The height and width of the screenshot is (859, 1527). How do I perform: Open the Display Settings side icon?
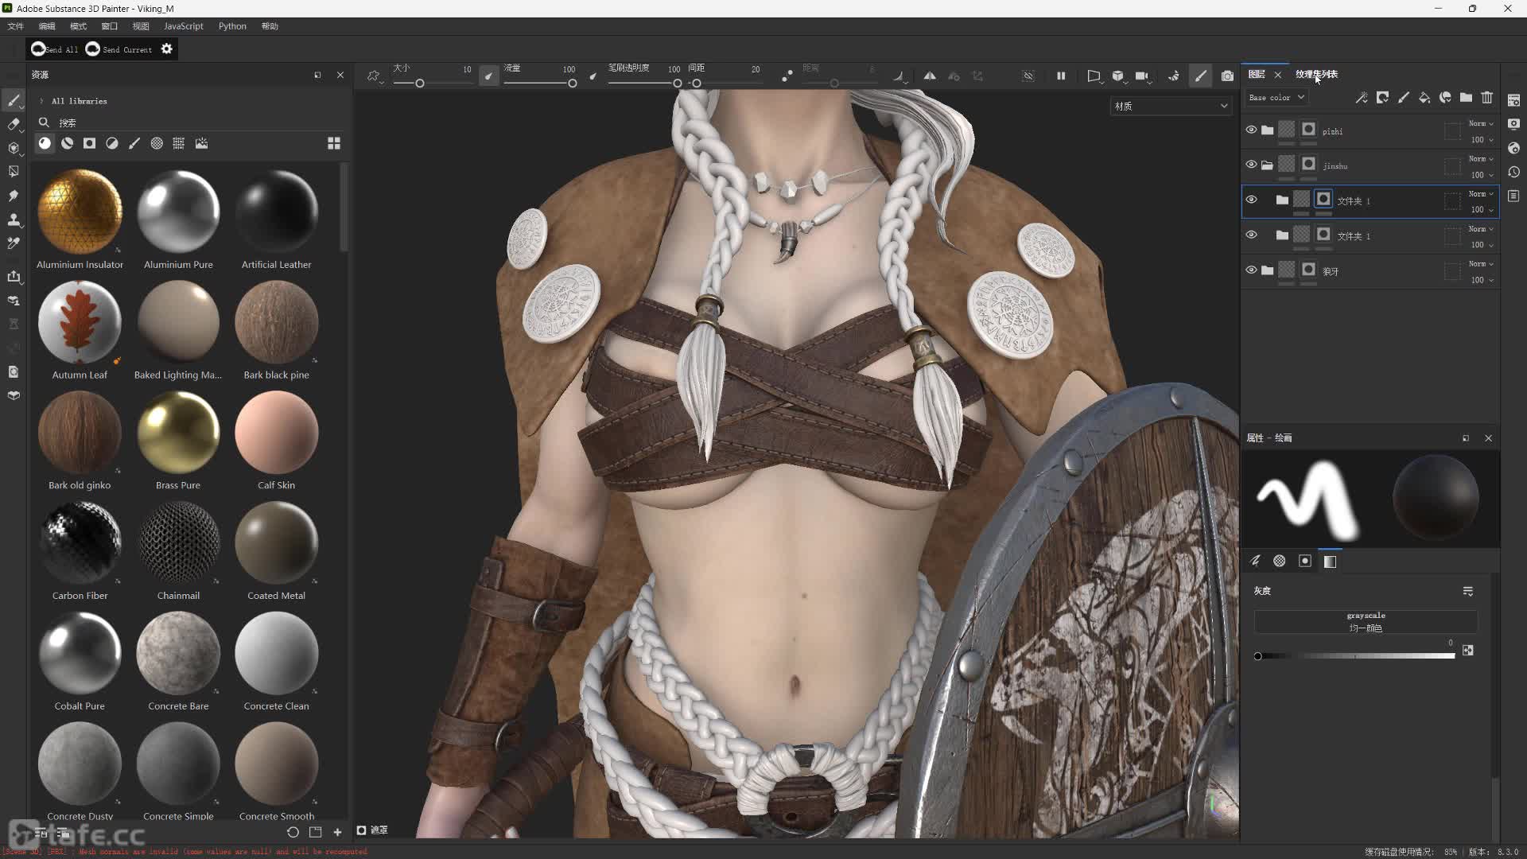(1513, 124)
